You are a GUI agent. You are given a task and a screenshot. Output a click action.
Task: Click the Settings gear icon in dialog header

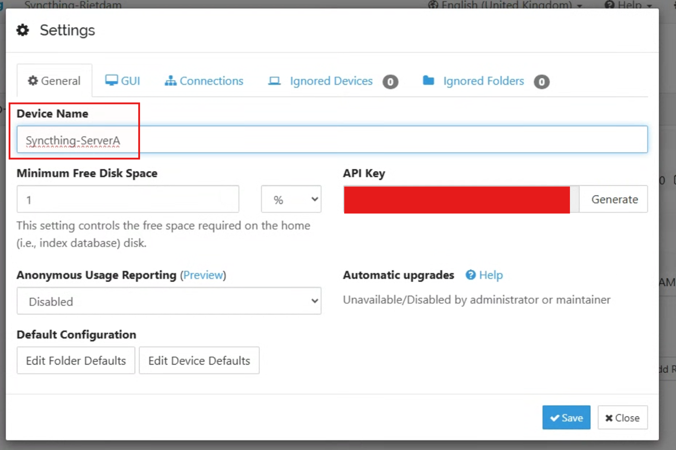pyautogui.click(x=23, y=30)
